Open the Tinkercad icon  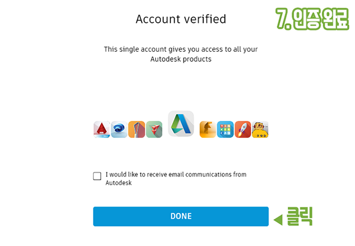pyautogui.click(x=225, y=129)
